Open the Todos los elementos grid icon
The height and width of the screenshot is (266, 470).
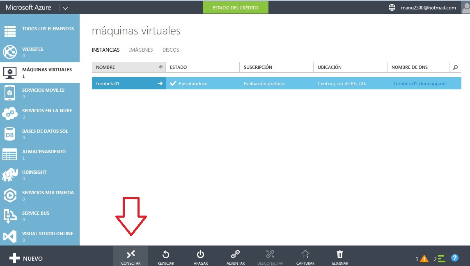point(10,31)
